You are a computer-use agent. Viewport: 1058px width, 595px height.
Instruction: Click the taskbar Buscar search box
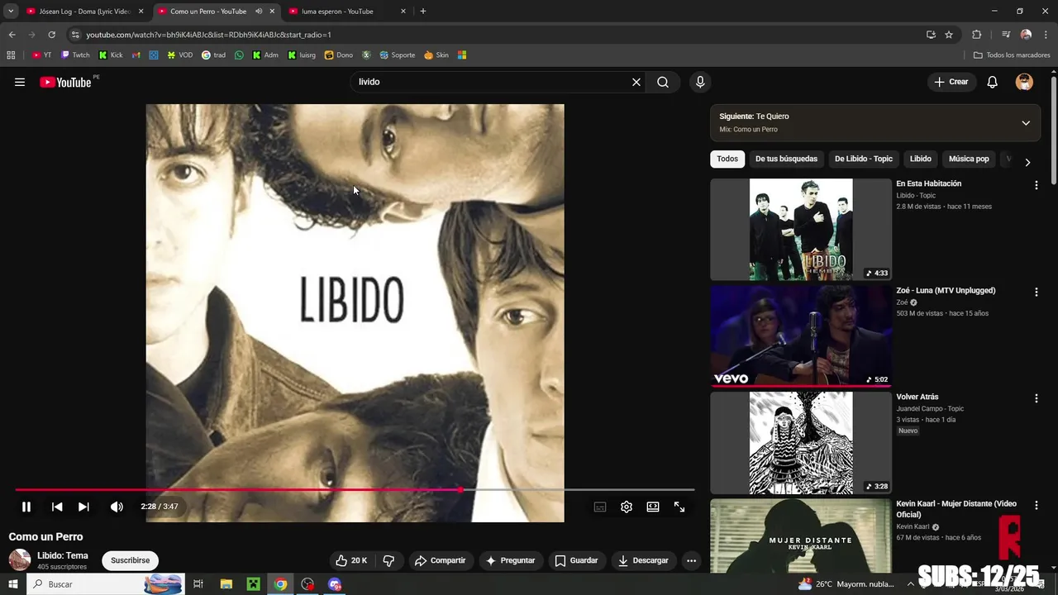point(105,584)
